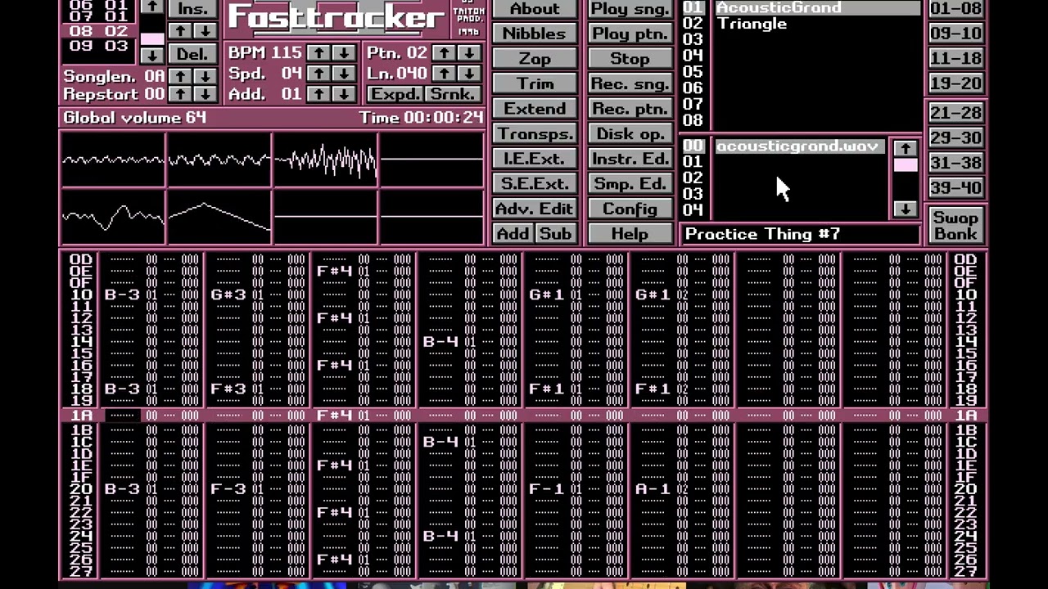
Task: Go to next pattern via Ptn. up arrow
Action: (x=443, y=53)
